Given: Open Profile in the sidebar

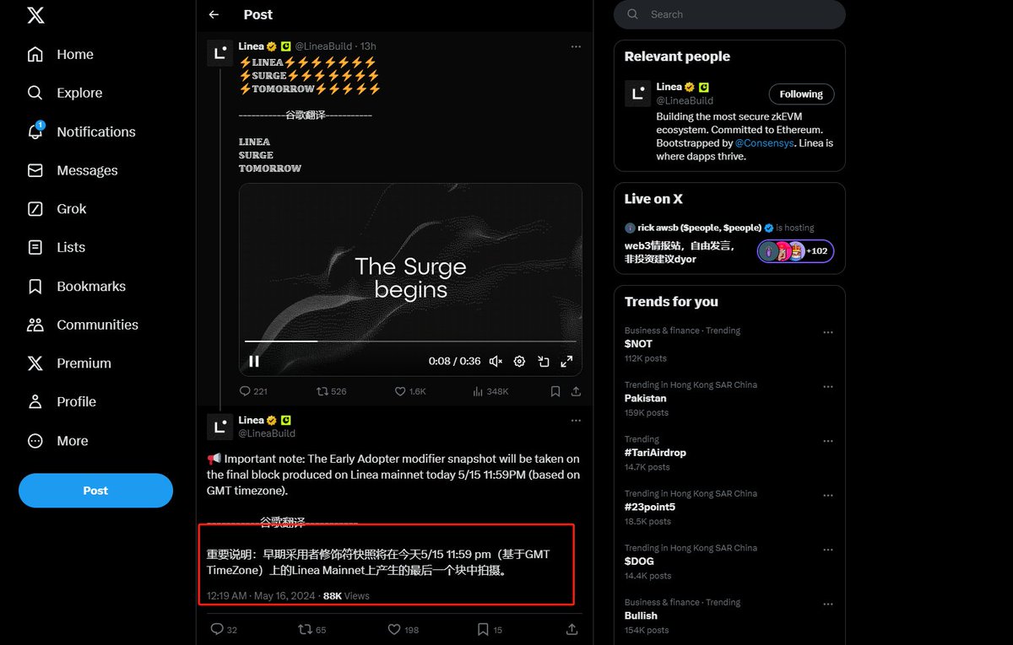Looking at the screenshot, I should click(62, 402).
